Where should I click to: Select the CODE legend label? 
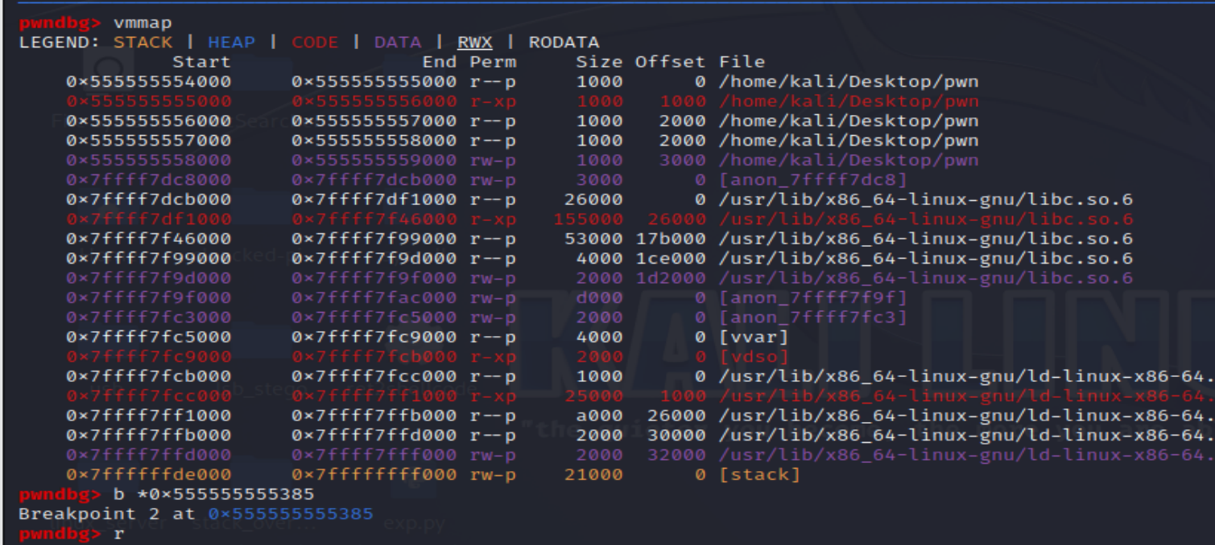click(x=315, y=43)
